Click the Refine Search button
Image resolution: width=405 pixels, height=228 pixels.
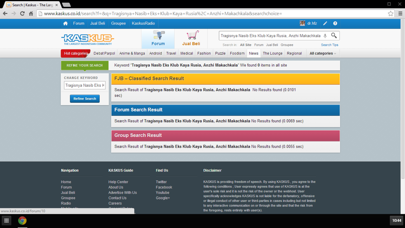[85, 98]
